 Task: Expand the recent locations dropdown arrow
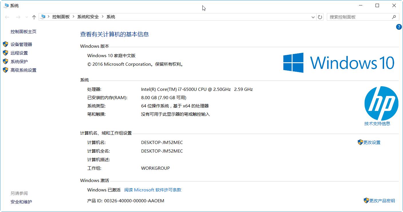tap(27, 17)
